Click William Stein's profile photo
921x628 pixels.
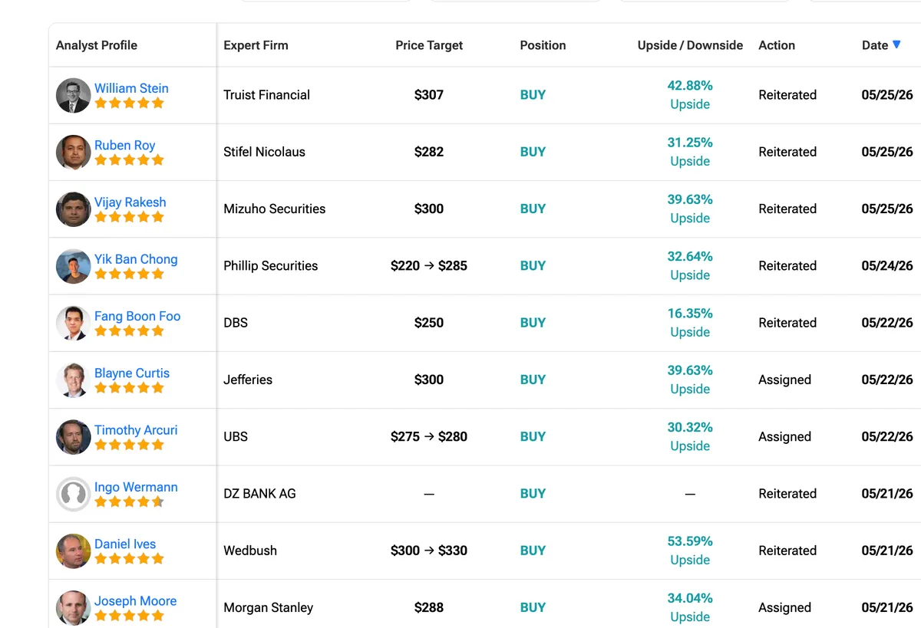coord(74,95)
